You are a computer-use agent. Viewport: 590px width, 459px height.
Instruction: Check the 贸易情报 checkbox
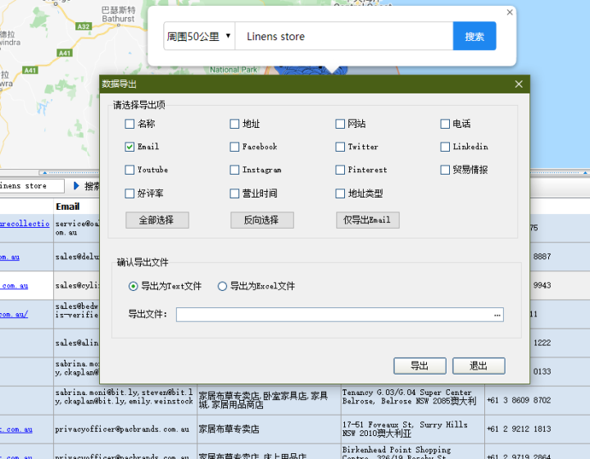coord(445,170)
